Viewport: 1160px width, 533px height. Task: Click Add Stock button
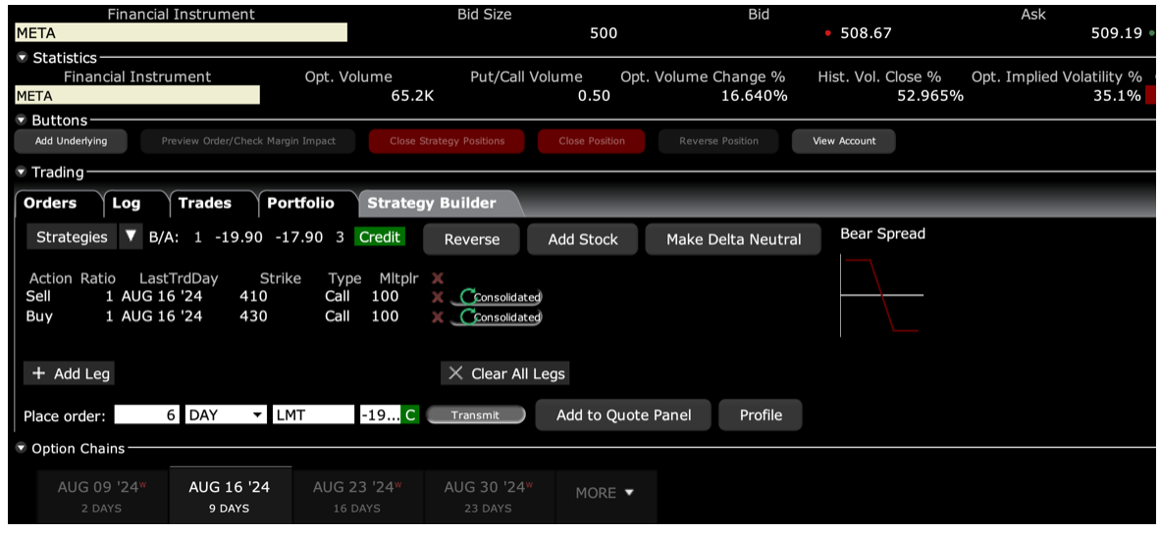(583, 239)
